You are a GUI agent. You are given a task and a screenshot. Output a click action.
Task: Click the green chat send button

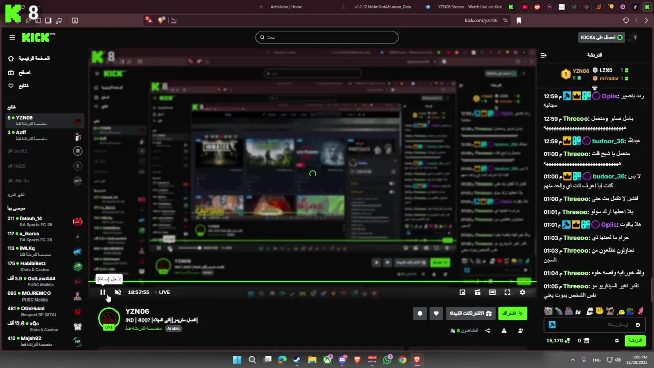tap(635, 340)
